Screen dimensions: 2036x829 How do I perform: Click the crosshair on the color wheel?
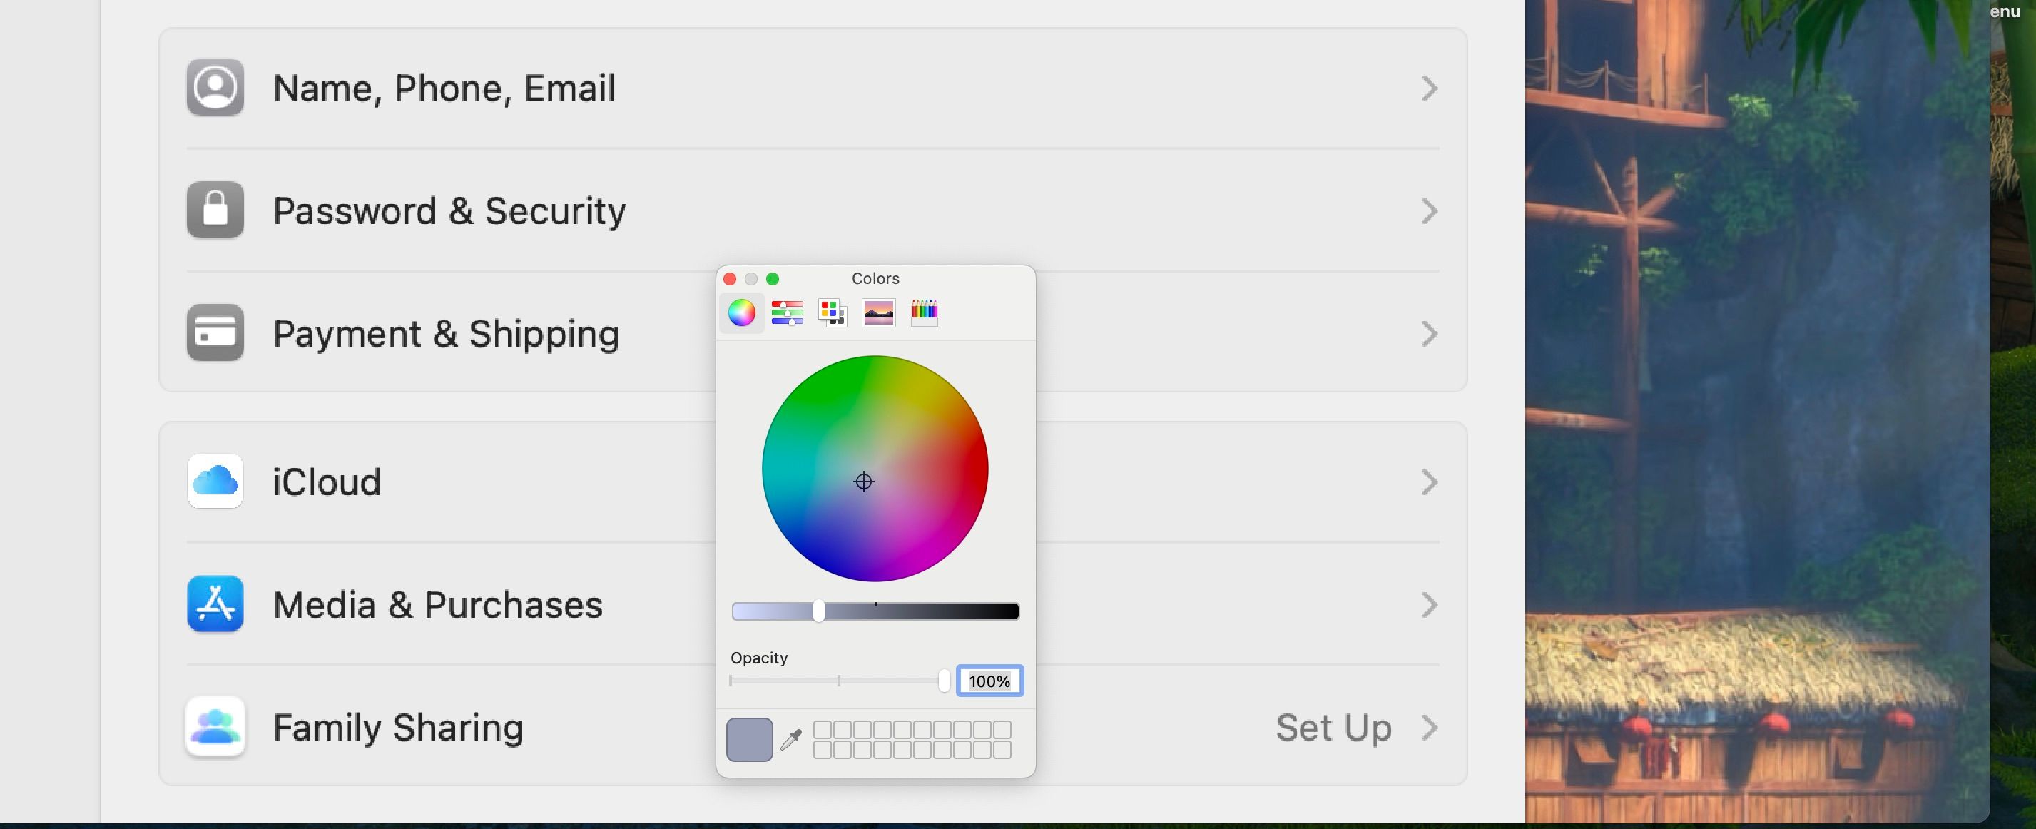pyautogui.click(x=864, y=482)
